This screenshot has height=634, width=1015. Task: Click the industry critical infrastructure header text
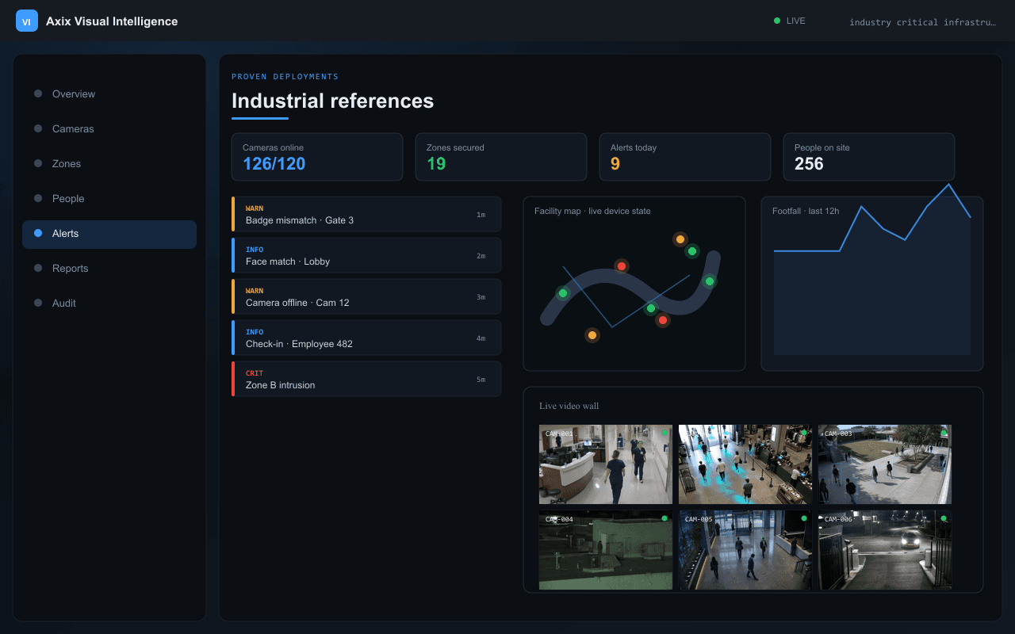tap(922, 22)
